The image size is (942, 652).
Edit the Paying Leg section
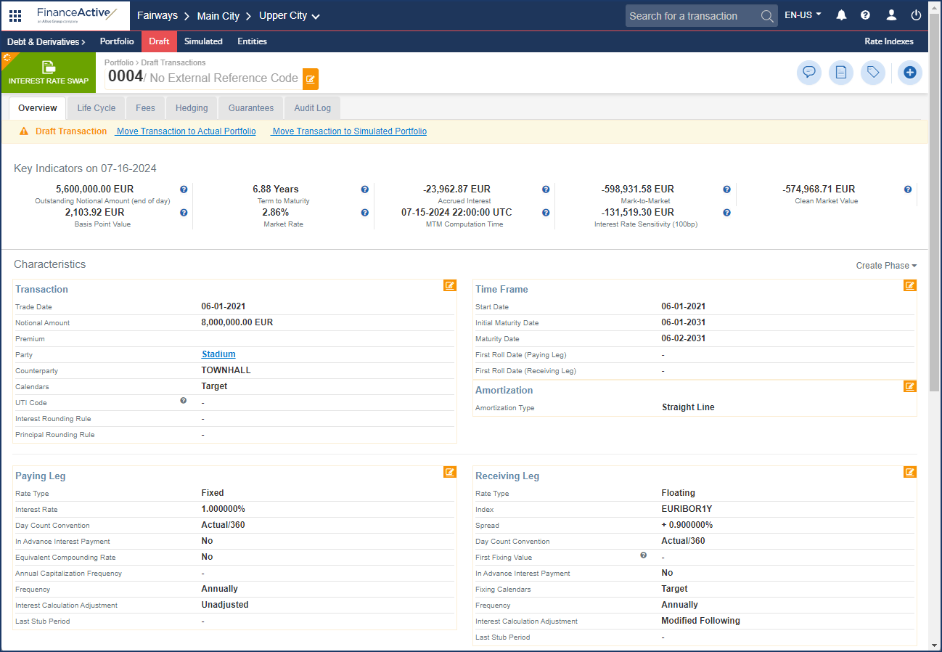[450, 473]
